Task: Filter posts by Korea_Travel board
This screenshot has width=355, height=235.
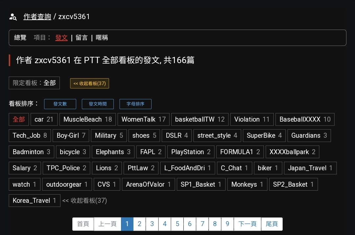Action: click(x=34, y=200)
